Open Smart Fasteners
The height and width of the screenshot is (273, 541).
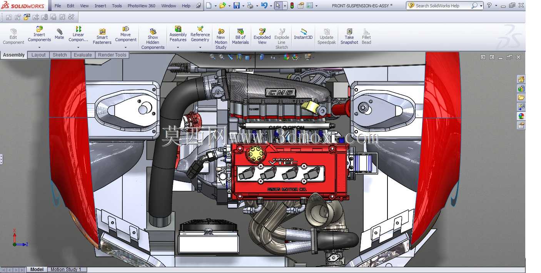pyautogui.click(x=102, y=37)
